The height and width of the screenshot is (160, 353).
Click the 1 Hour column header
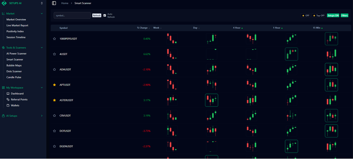pos(277,28)
